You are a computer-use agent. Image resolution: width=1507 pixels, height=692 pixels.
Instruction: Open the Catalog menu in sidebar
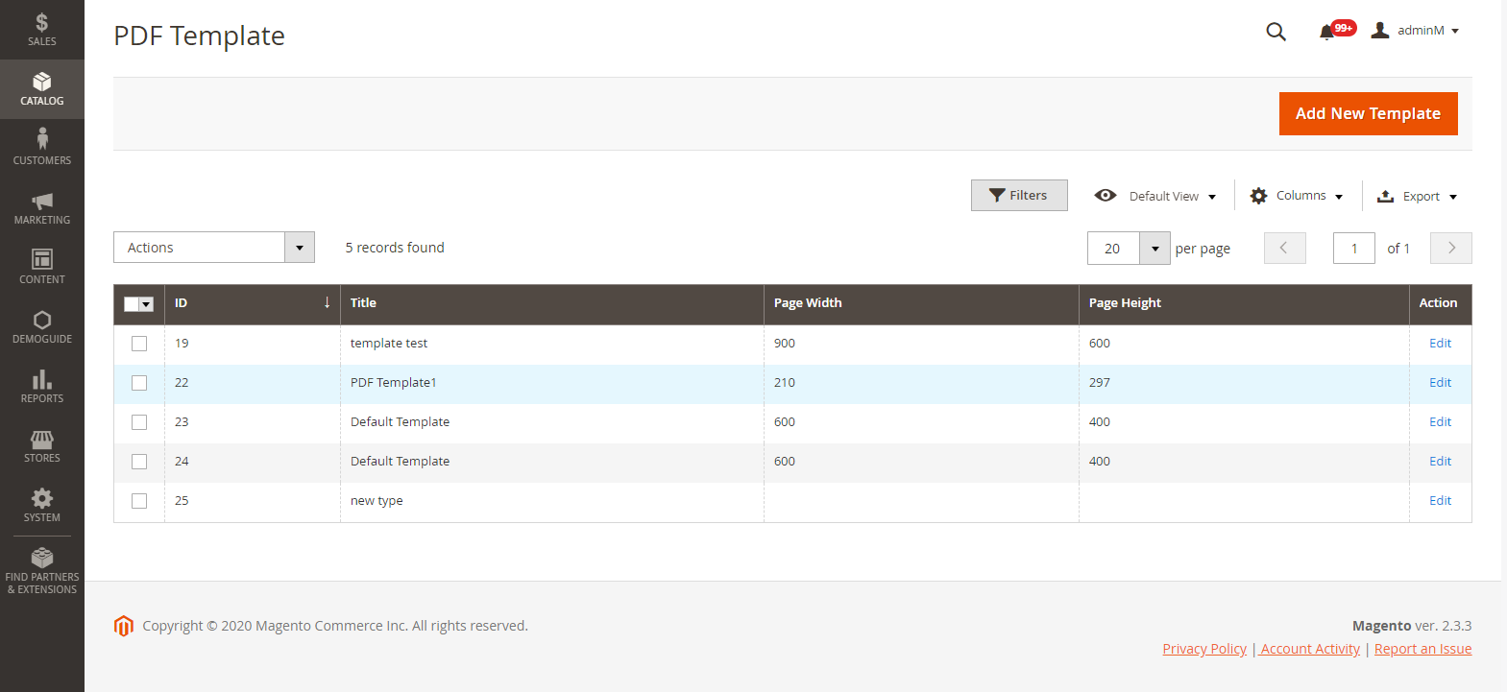tap(41, 89)
